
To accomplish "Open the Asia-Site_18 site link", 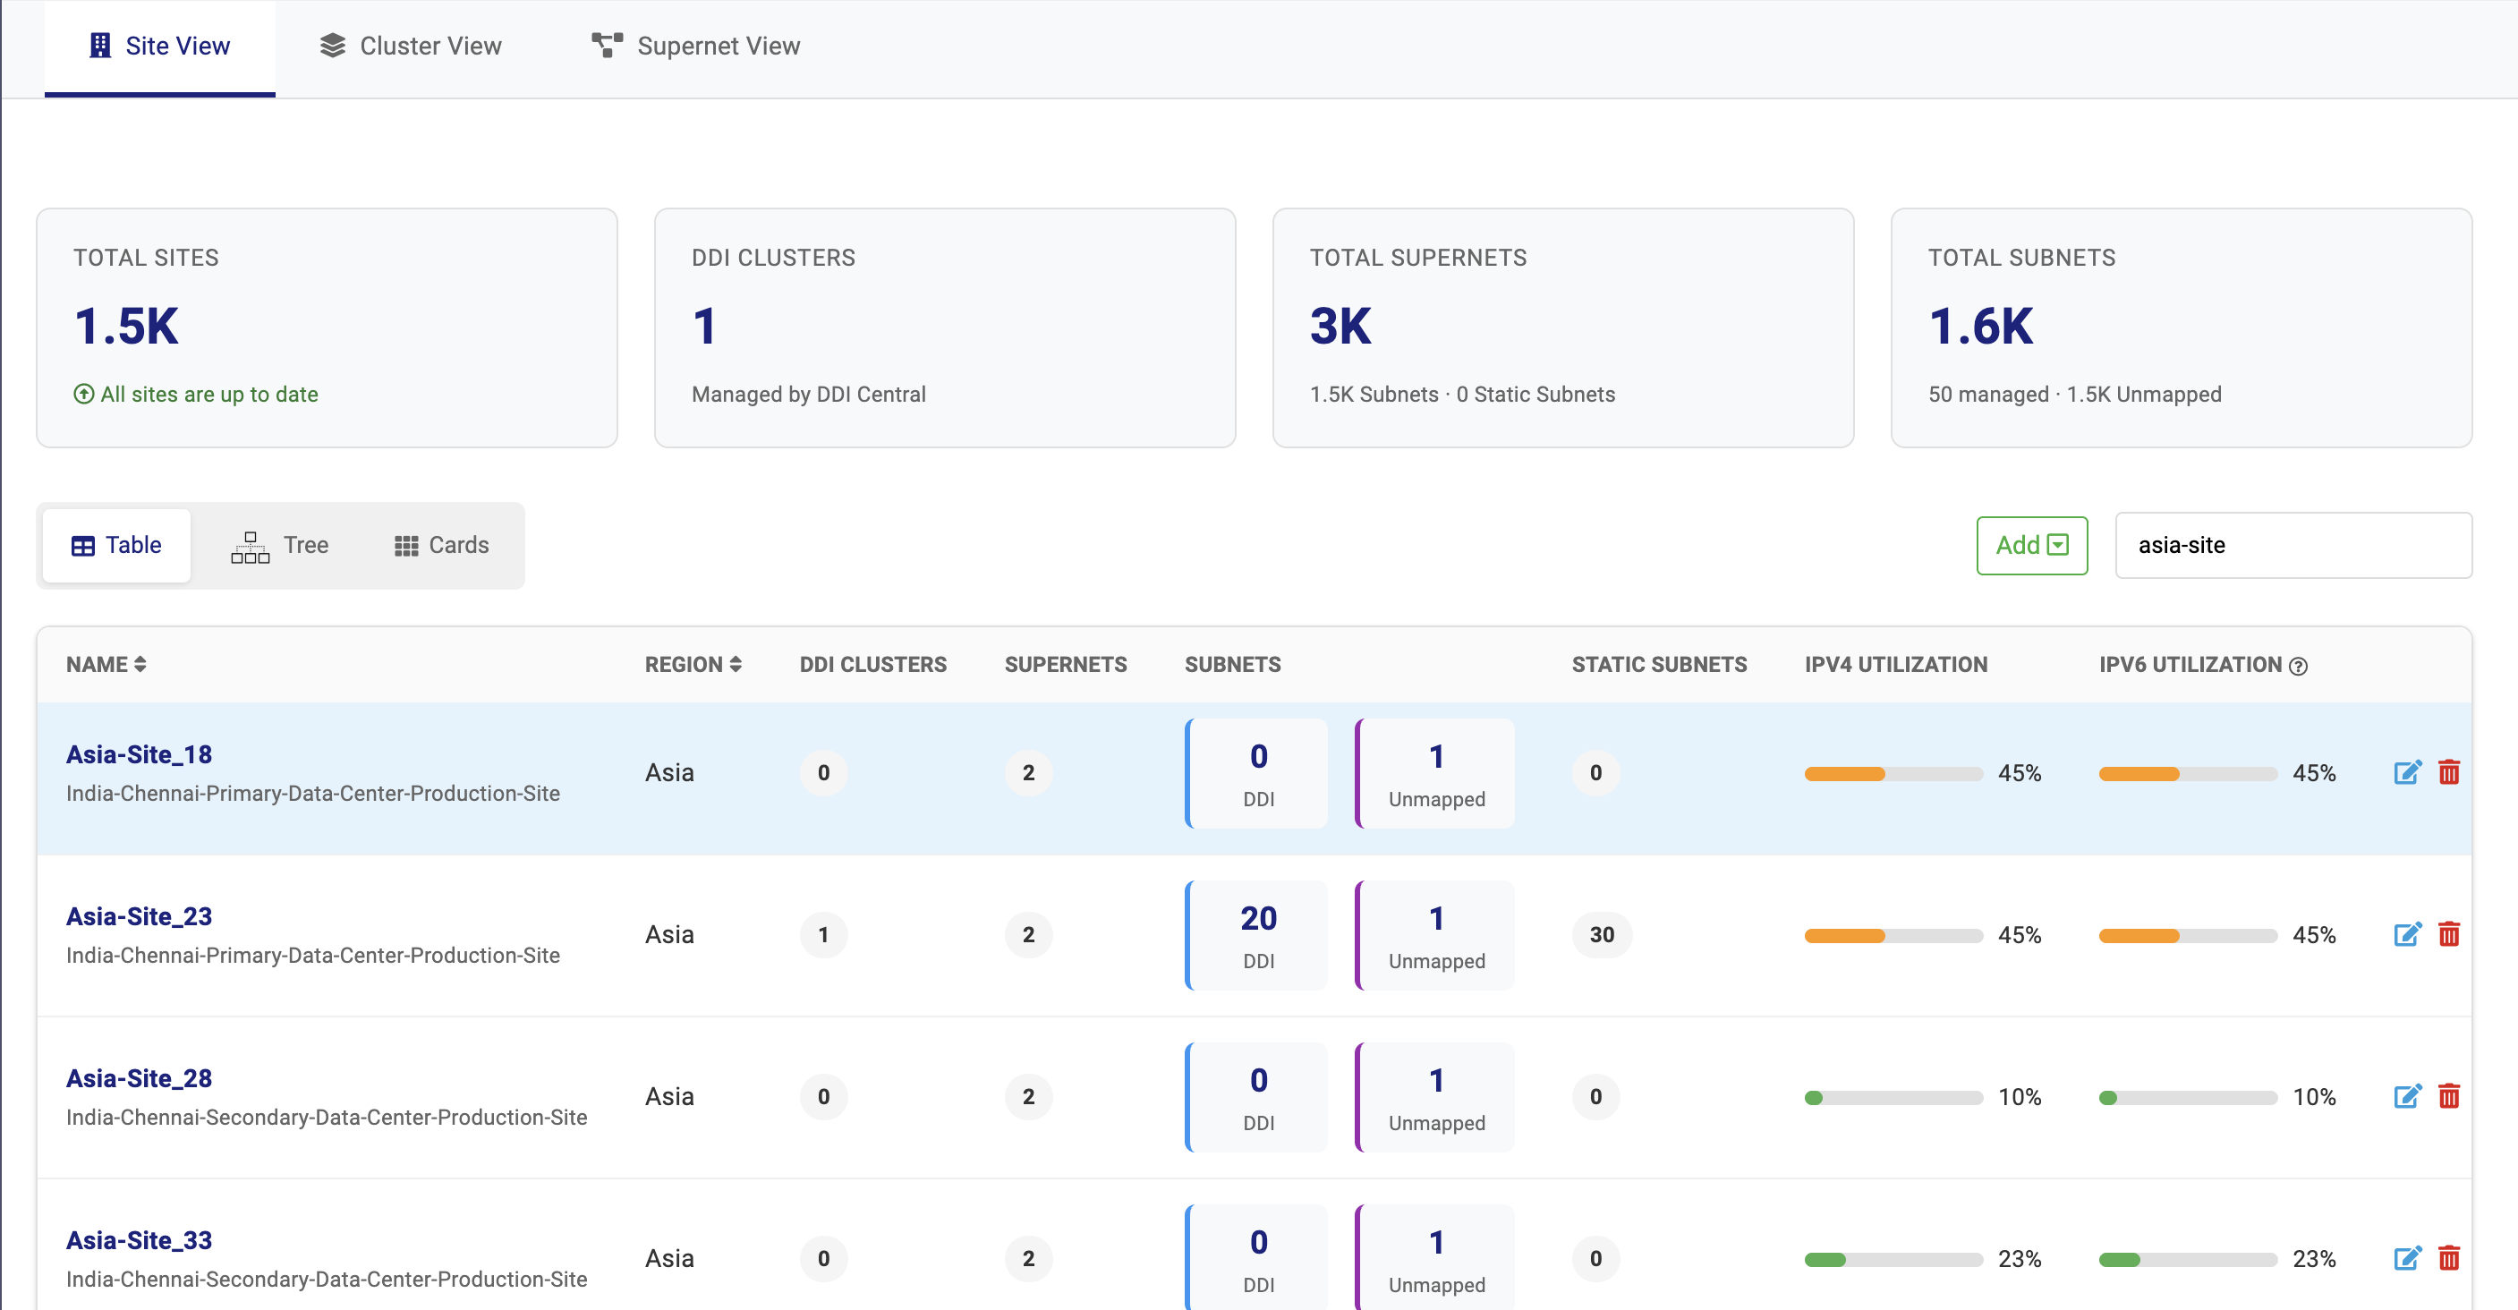I will (x=138, y=753).
